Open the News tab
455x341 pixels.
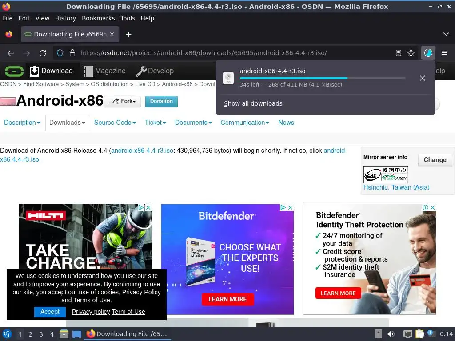286,123
